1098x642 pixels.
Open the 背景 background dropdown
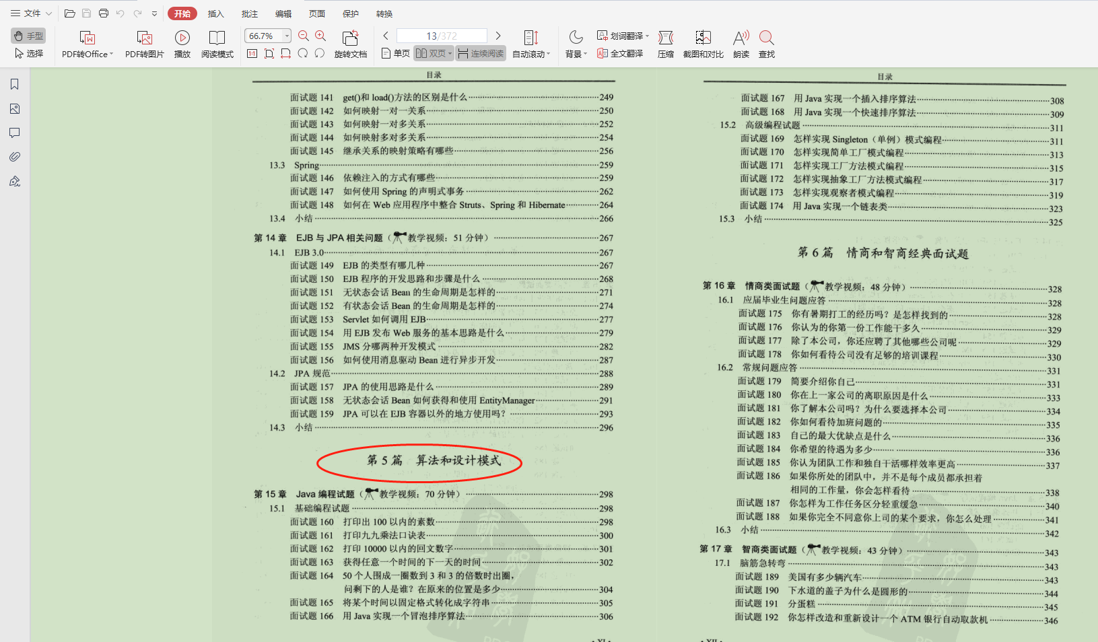pyautogui.click(x=576, y=45)
